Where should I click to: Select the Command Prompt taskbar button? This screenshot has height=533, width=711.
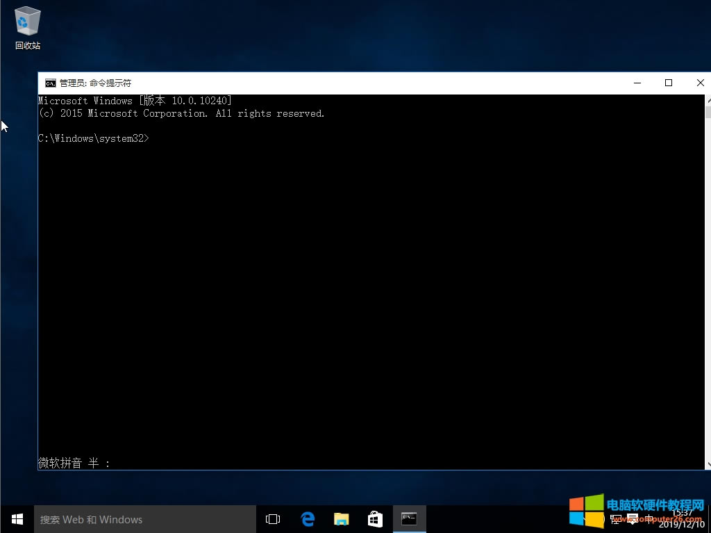(409, 519)
